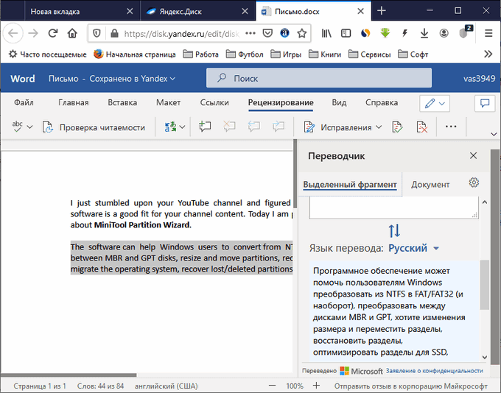Expand the spell check abc dropdown
This screenshot has height=393, width=501.
click(29, 127)
